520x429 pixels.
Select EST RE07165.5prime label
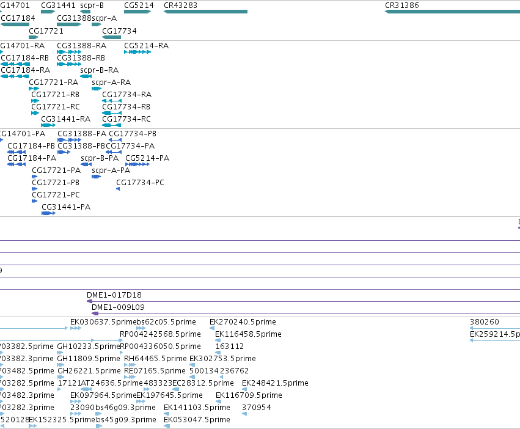155,370
